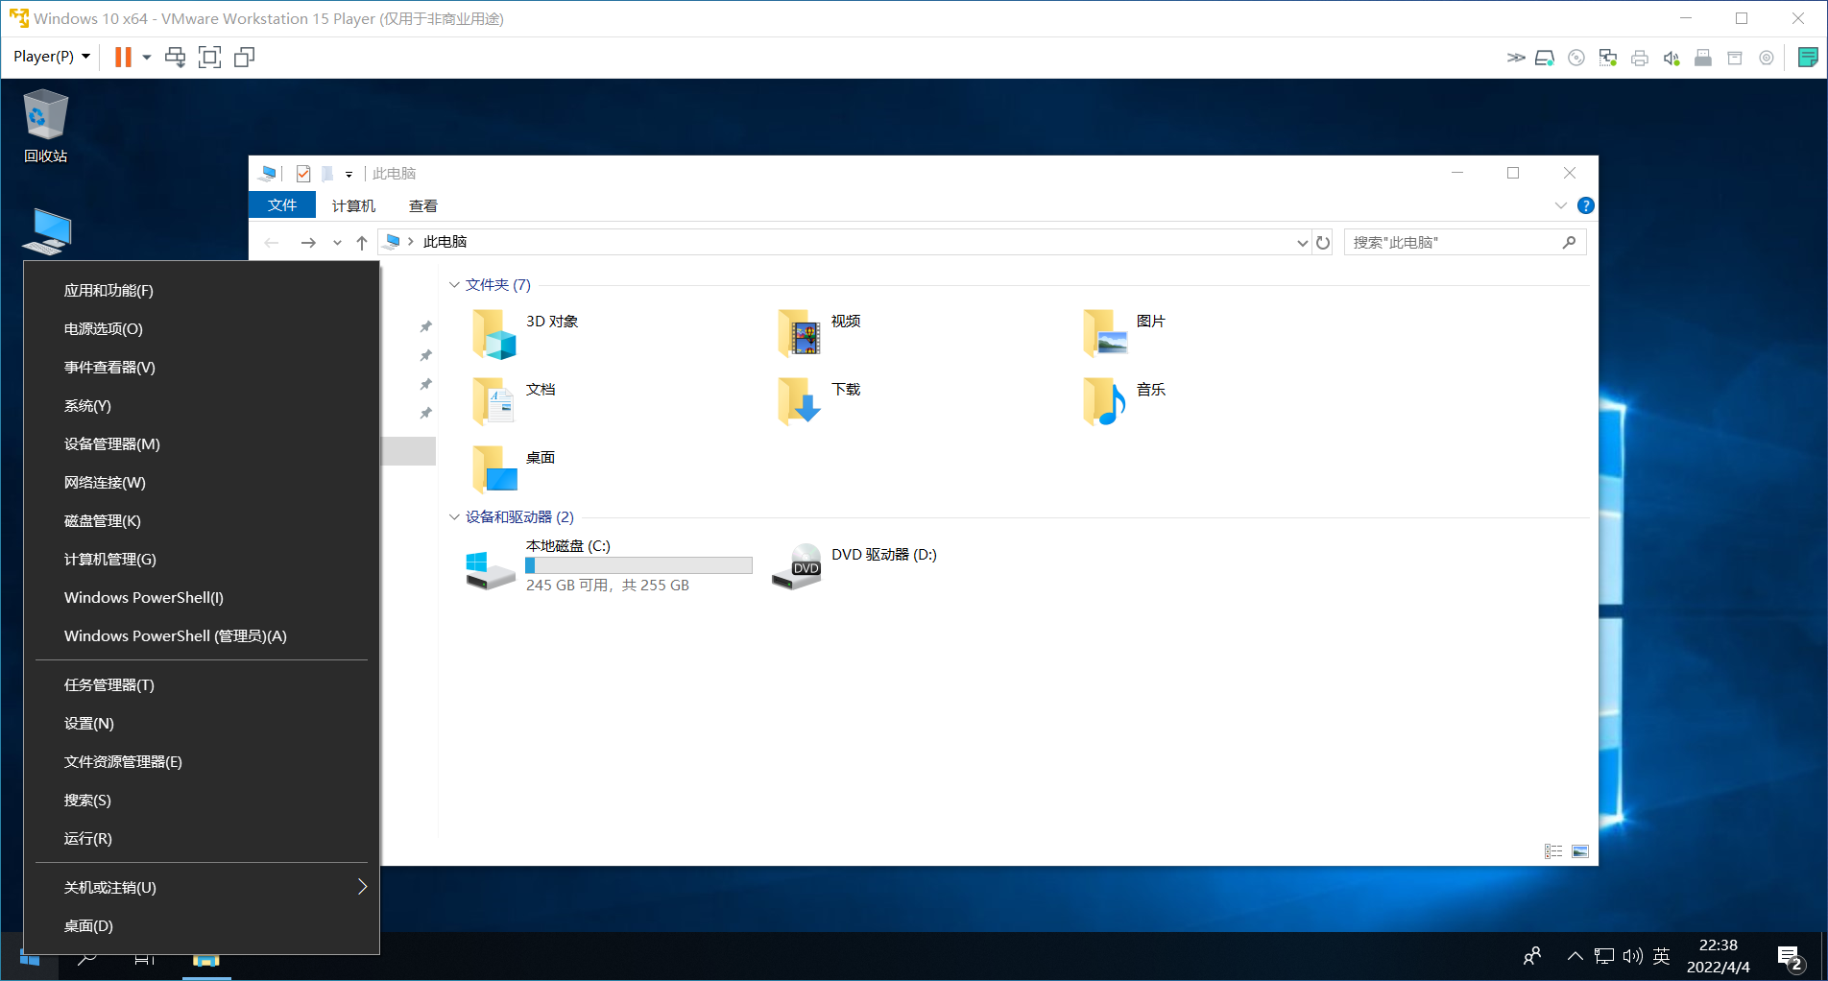Viewport: 1828px width, 981px height.
Task: Click the Properties checkmark in quick access toolbar
Action: coord(303,174)
